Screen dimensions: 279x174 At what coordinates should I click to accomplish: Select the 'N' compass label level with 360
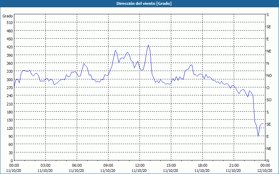click(267, 63)
